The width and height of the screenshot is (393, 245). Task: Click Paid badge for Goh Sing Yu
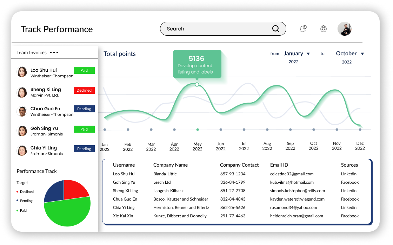click(84, 129)
